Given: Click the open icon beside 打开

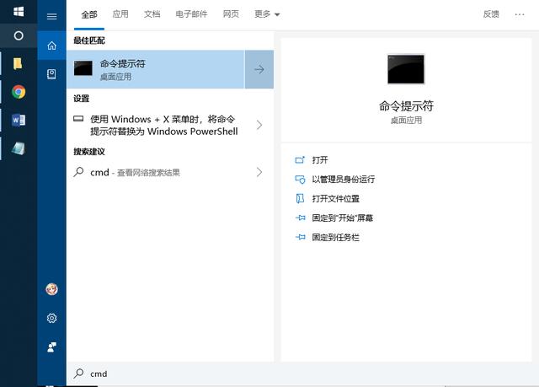Looking at the screenshot, I should click(x=300, y=160).
